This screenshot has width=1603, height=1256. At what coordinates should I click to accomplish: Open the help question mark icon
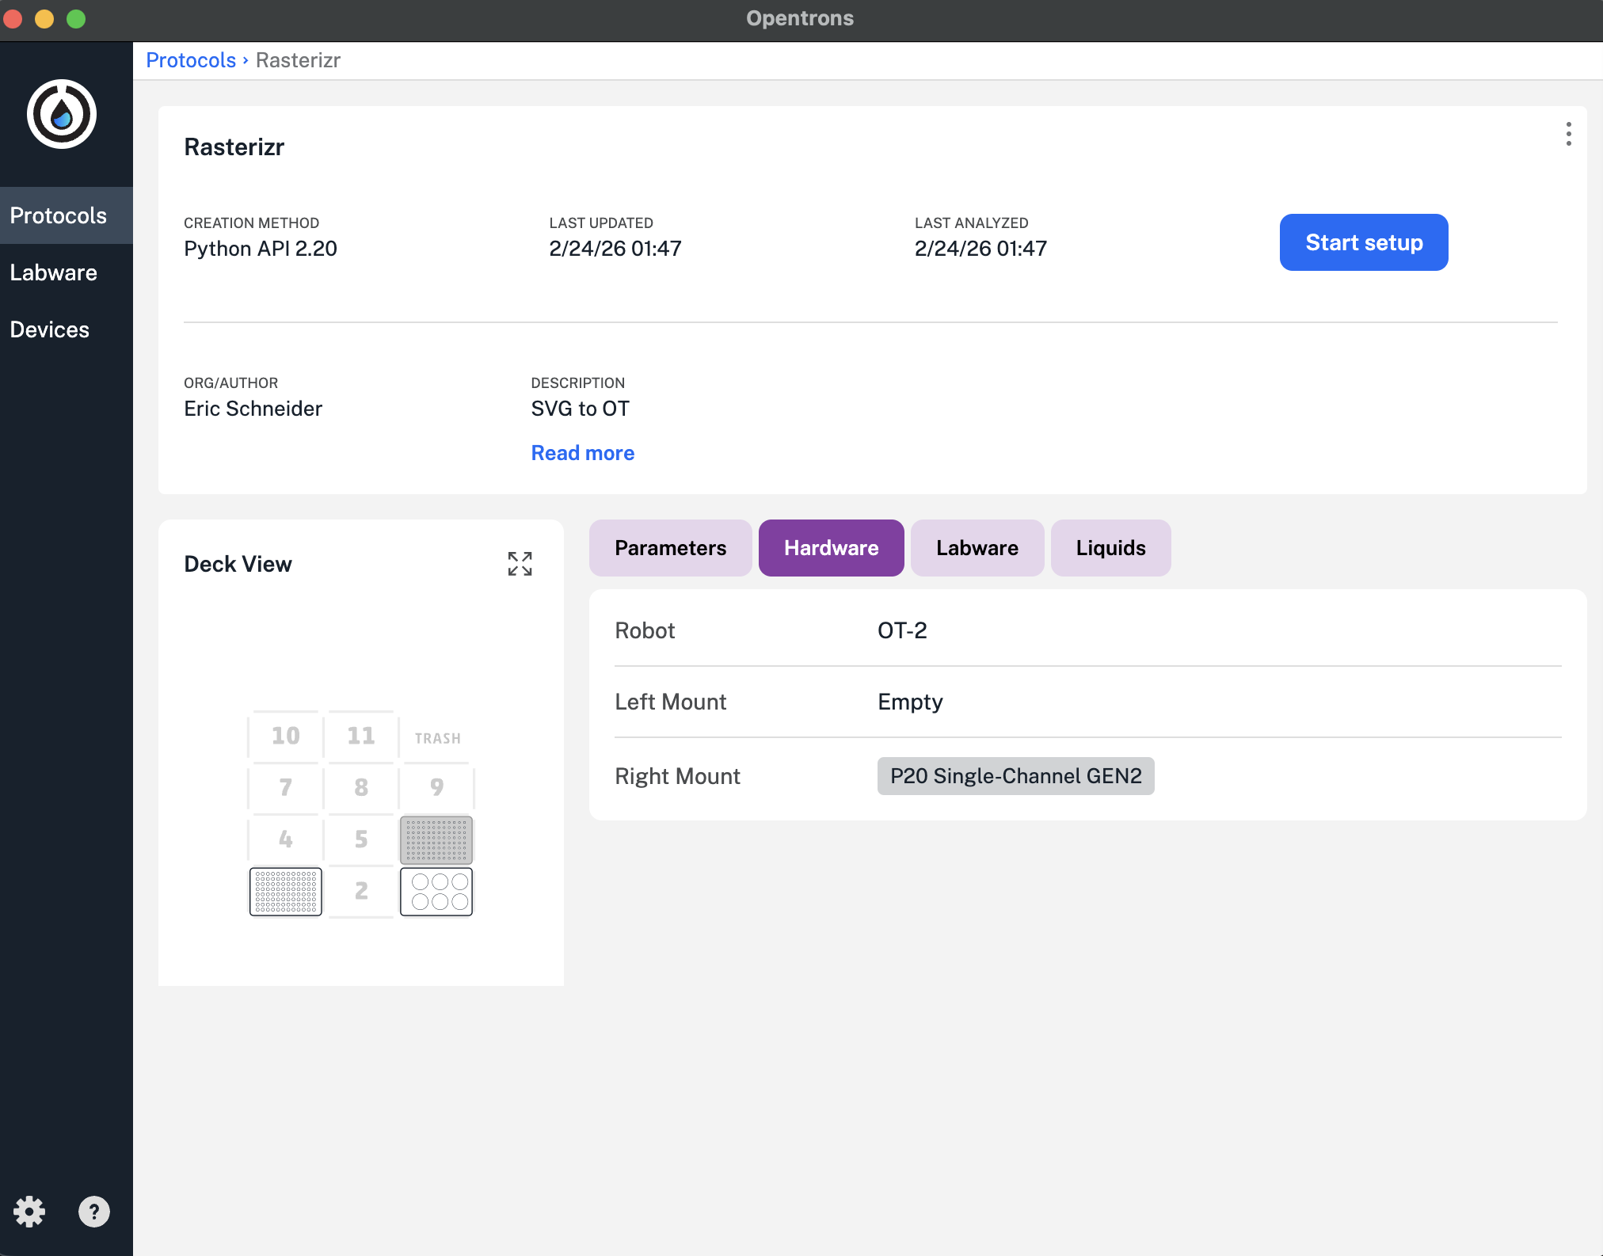click(x=93, y=1212)
